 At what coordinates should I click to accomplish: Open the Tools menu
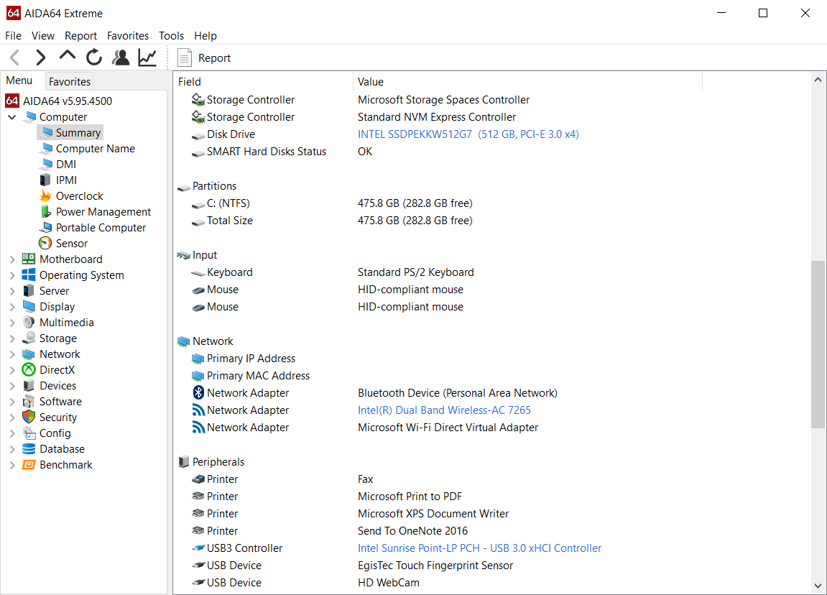pyautogui.click(x=172, y=35)
